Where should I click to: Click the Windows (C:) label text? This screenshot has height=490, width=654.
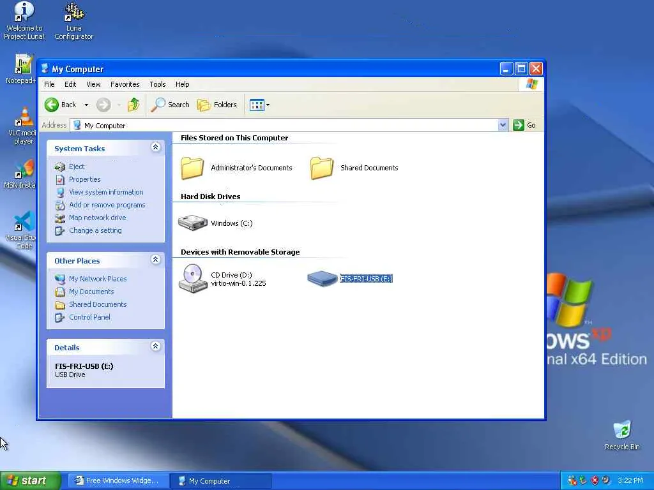coord(231,223)
